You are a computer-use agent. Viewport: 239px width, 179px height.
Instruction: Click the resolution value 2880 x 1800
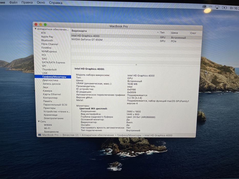(134, 111)
